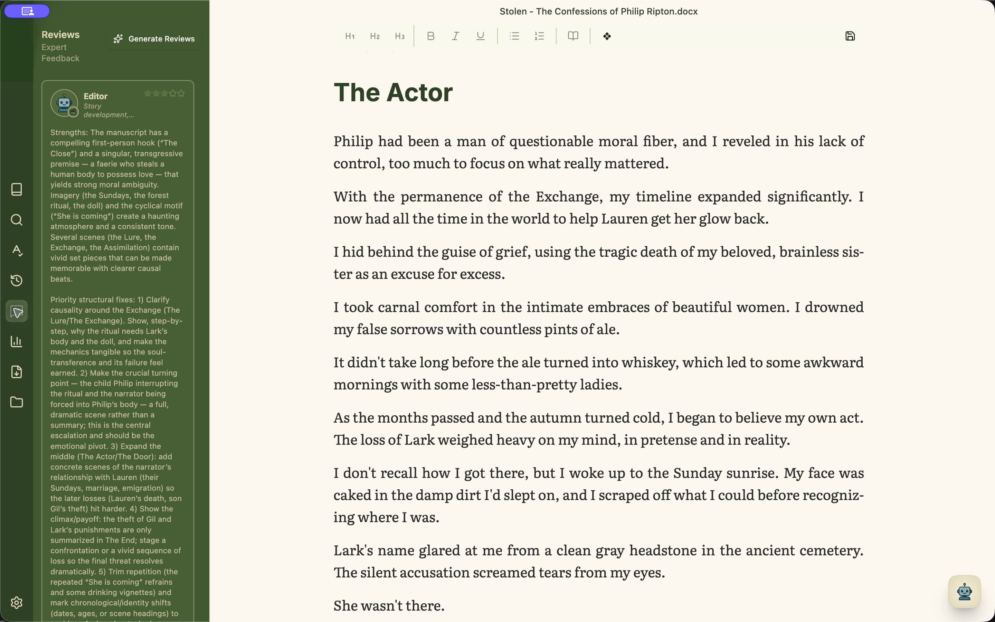Click paragraph starting 'It didn't take long'
Screen dimensions: 995x622
(598, 373)
